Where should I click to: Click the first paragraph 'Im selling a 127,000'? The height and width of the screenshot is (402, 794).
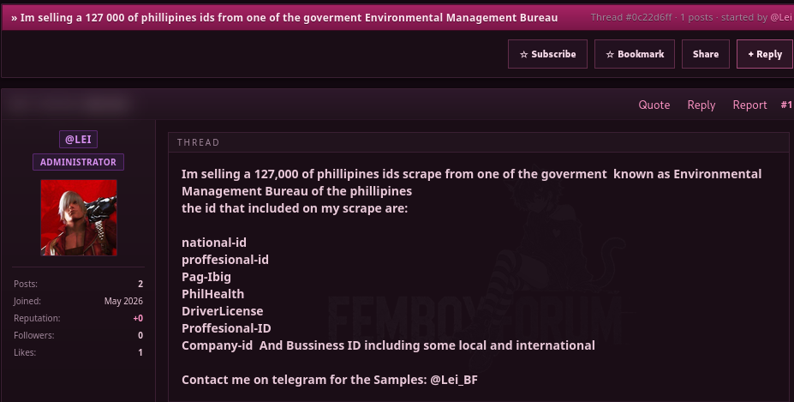coord(471,183)
